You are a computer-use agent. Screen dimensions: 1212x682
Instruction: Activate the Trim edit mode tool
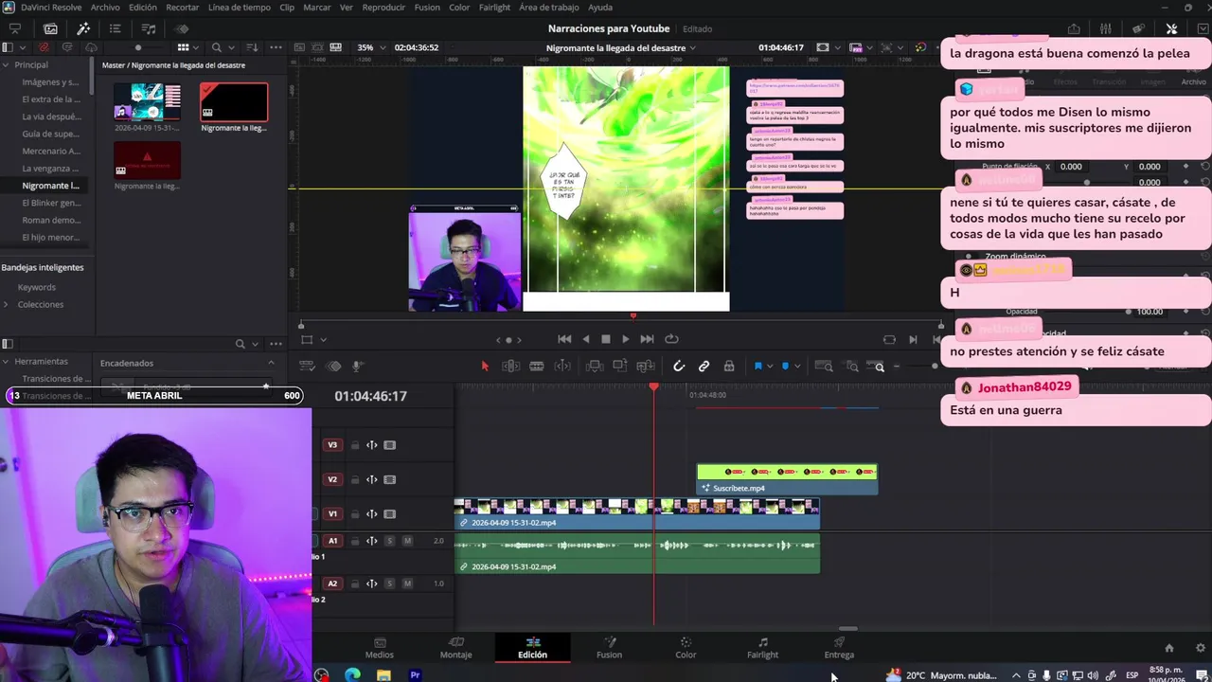click(510, 367)
